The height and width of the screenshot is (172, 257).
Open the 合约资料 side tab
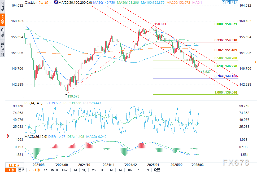click(x=2, y=49)
